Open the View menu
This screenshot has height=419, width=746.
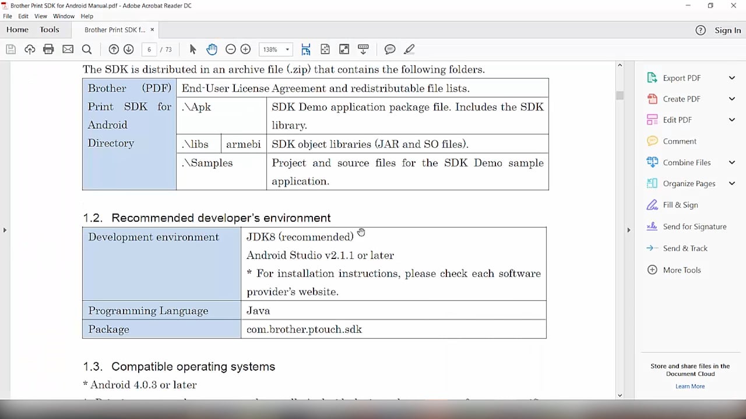point(41,16)
